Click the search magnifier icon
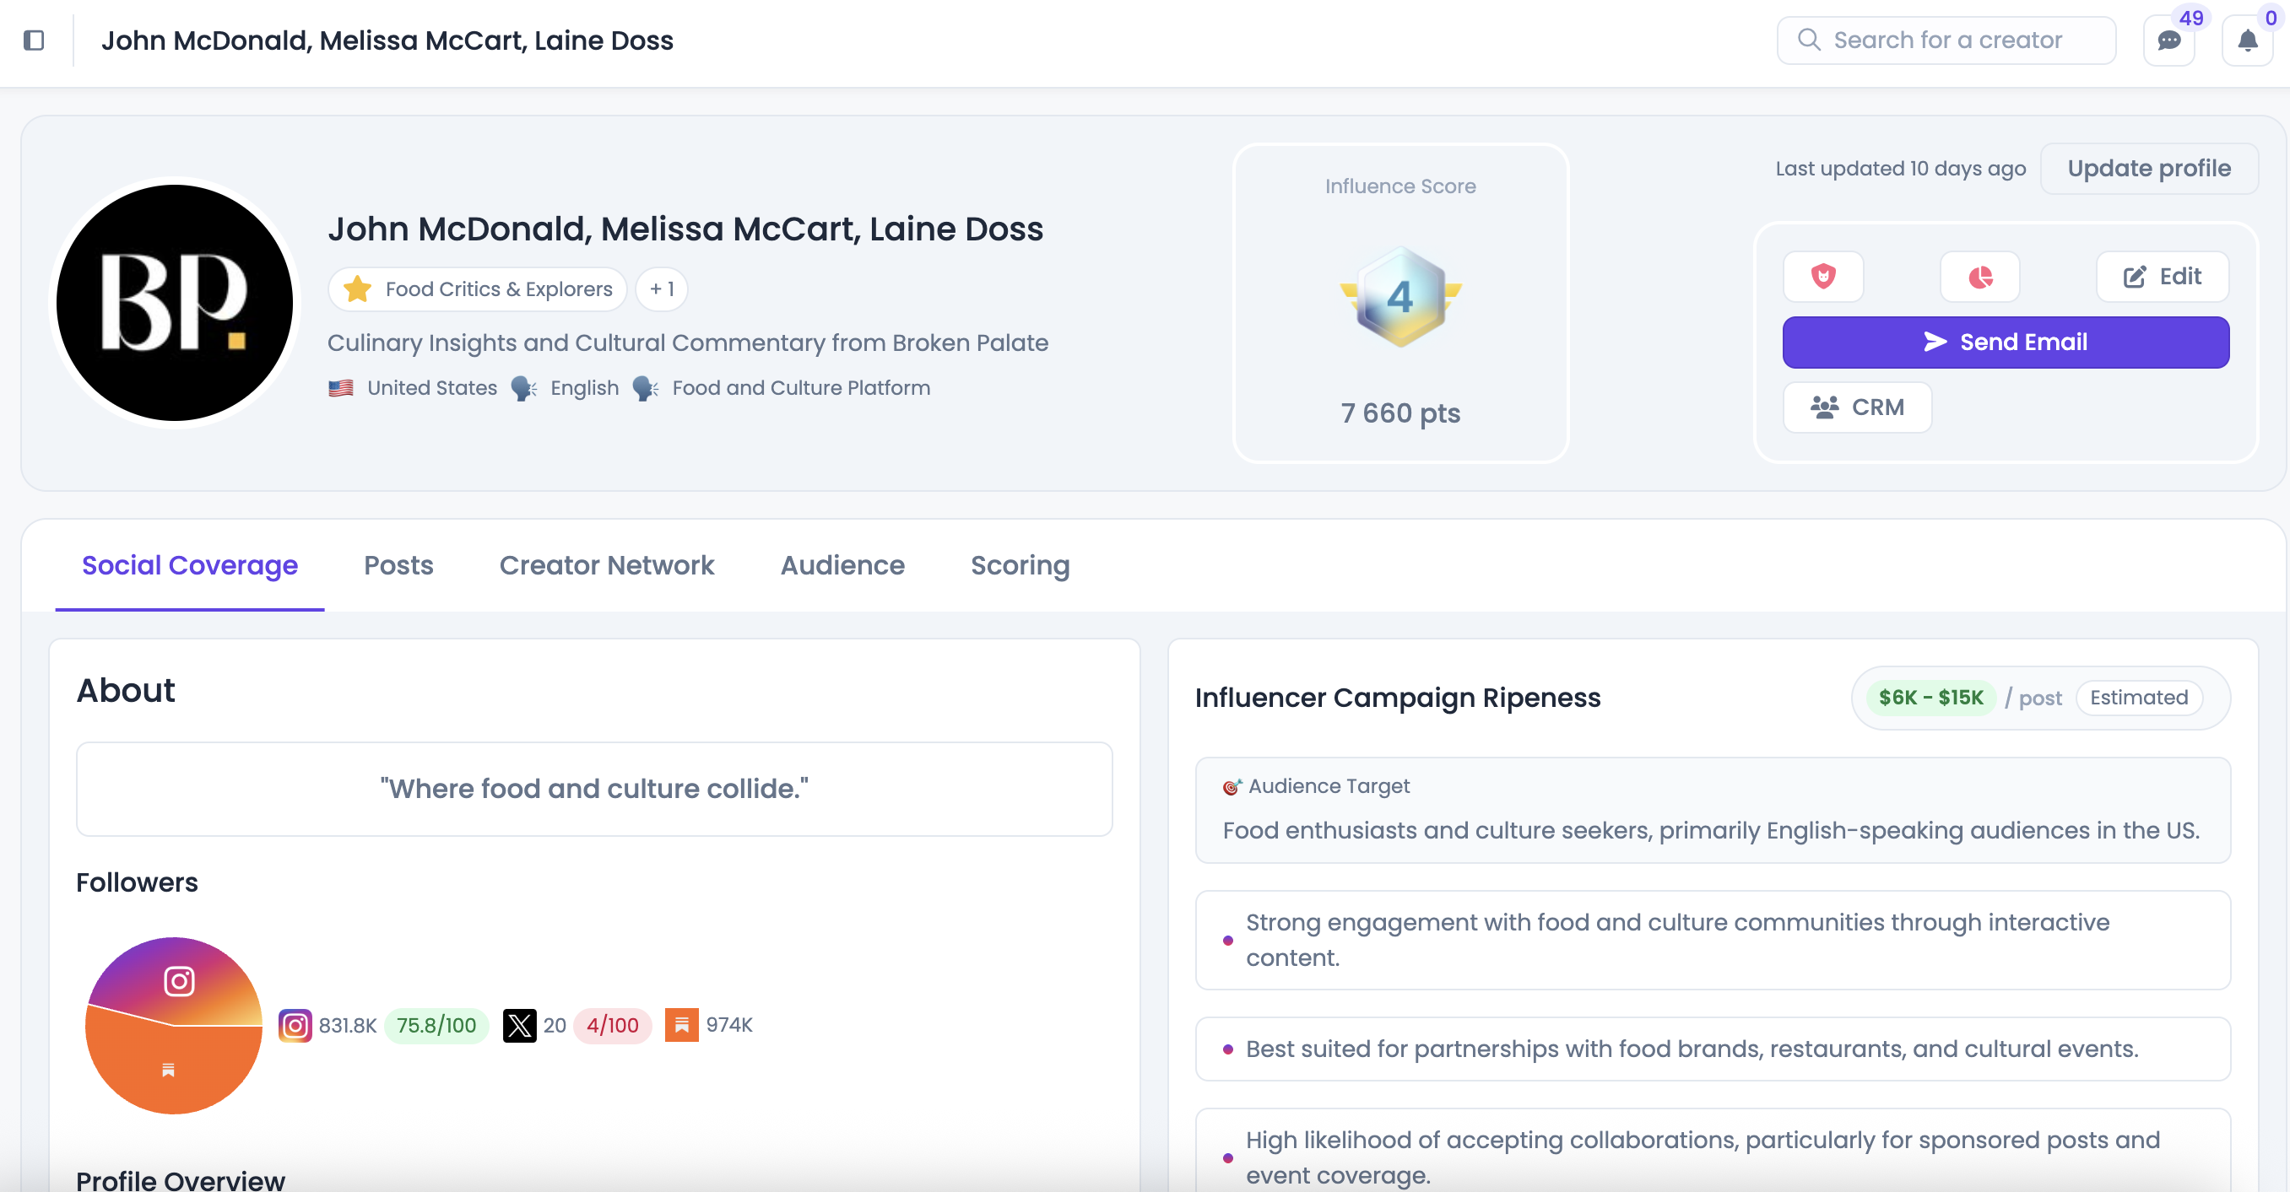2290x1192 pixels. tap(1808, 40)
